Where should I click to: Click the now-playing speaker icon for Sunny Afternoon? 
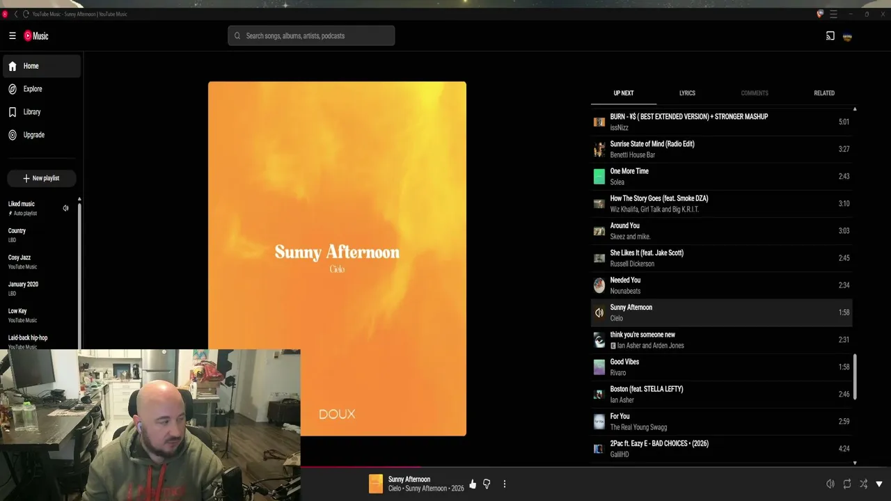tap(599, 312)
